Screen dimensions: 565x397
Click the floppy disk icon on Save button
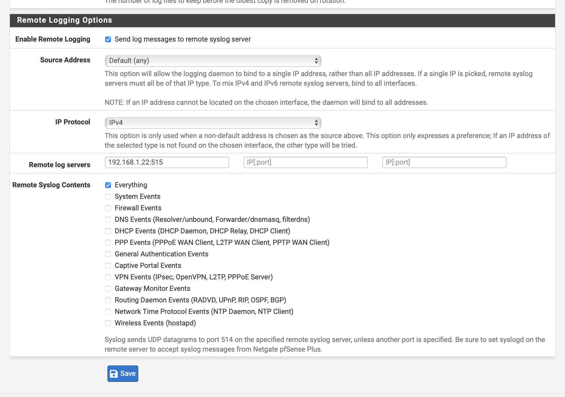(x=114, y=373)
